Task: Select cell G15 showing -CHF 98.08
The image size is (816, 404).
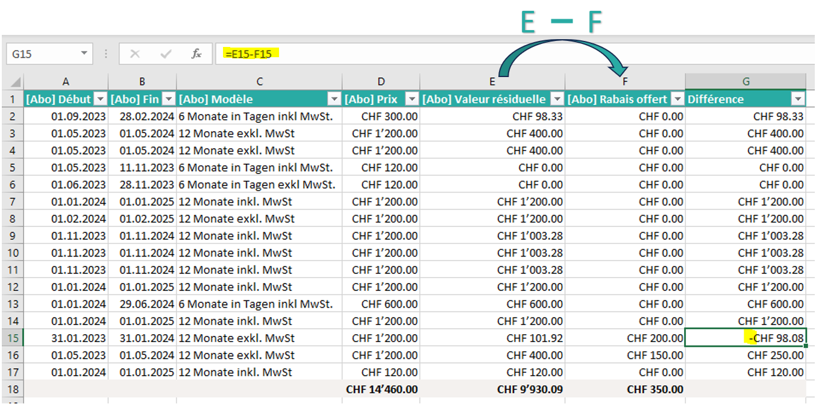Action: [x=745, y=338]
